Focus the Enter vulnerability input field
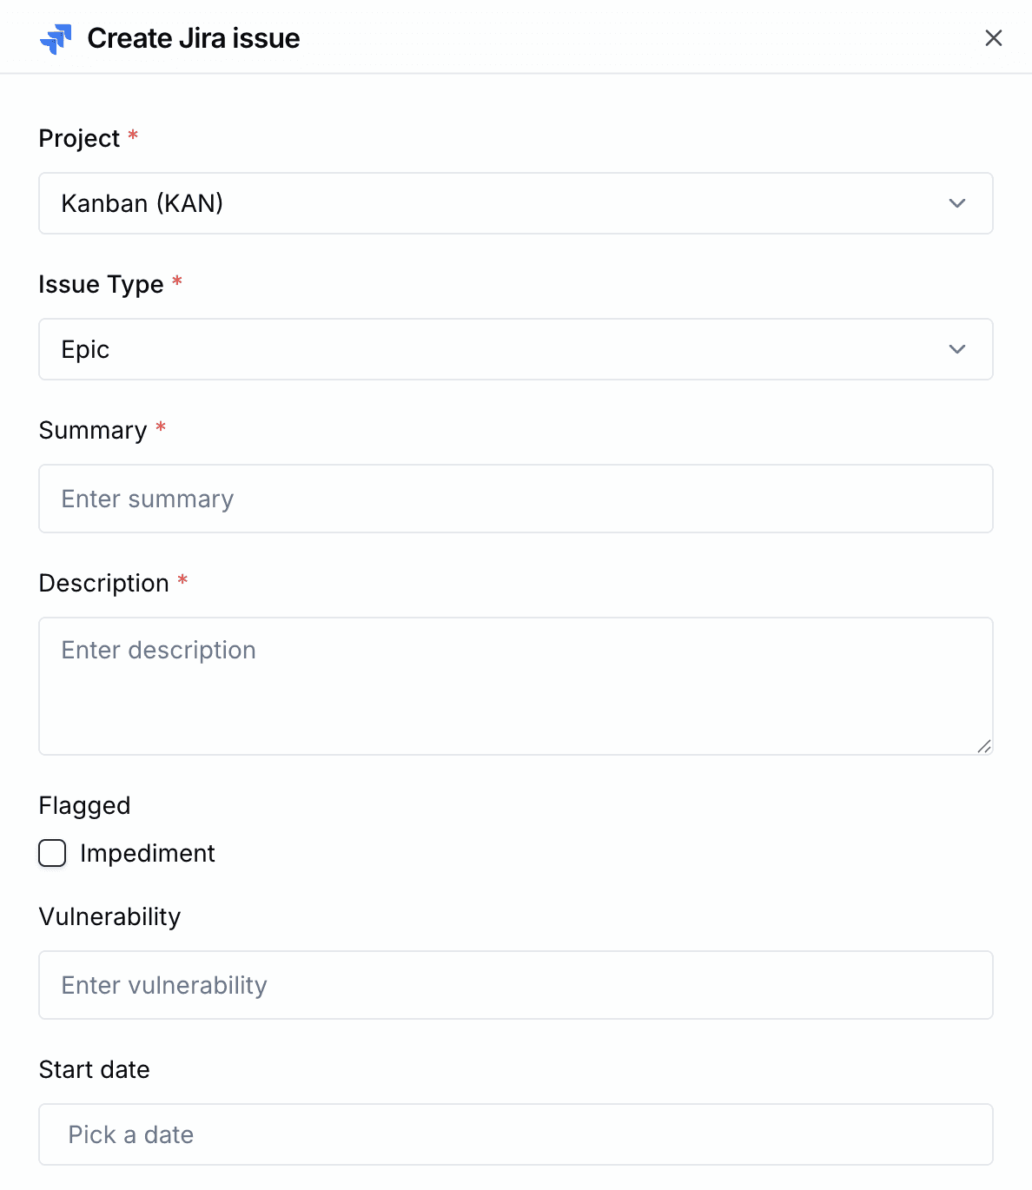This screenshot has height=1190, width=1032. tap(516, 985)
